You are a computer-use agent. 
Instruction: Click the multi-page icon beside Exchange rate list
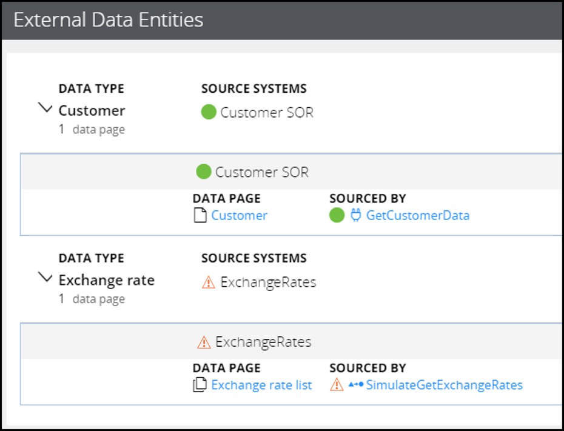pos(200,385)
